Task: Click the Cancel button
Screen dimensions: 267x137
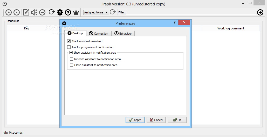Action: pos(156,120)
